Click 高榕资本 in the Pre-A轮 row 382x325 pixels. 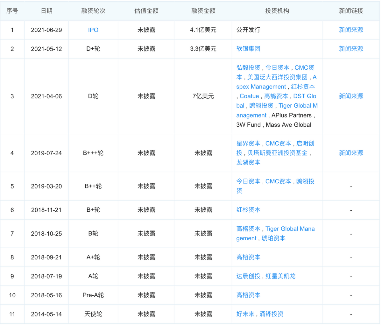click(248, 295)
